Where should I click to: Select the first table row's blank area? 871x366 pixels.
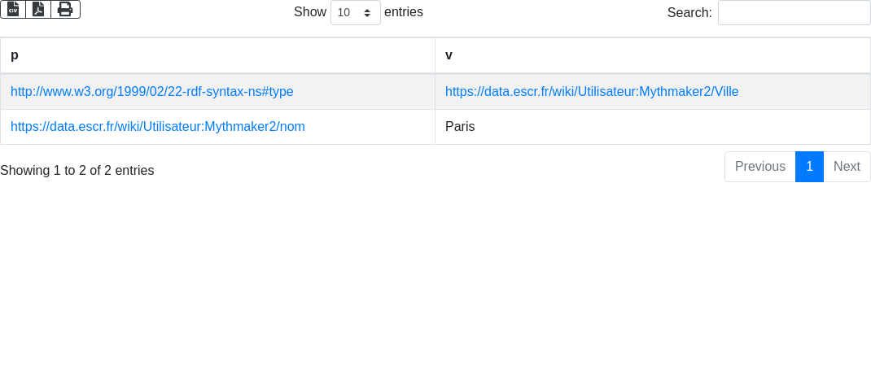point(366,92)
